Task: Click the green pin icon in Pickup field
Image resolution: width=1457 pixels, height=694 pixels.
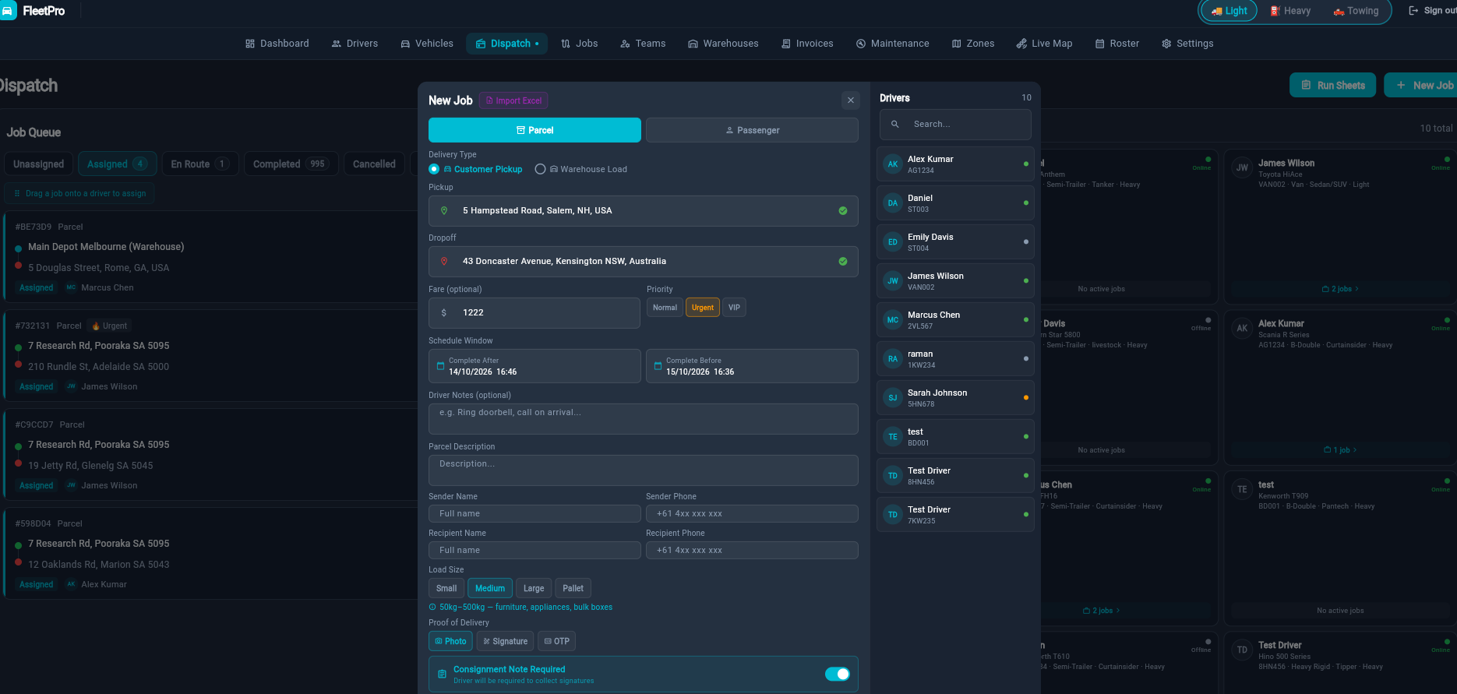Action: tap(444, 211)
